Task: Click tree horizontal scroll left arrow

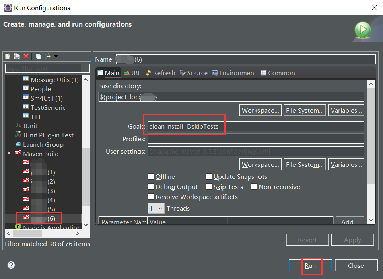Action: pos(9,233)
